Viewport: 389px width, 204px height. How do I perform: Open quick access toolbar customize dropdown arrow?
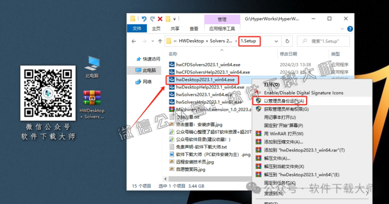click(174, 19)
